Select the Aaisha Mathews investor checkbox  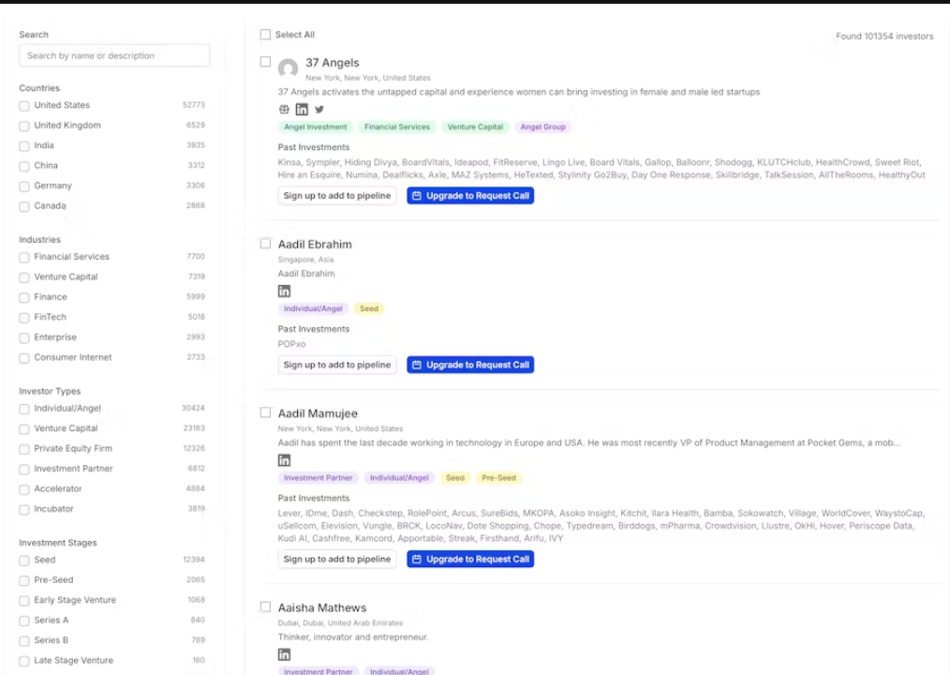coord(265,607)
